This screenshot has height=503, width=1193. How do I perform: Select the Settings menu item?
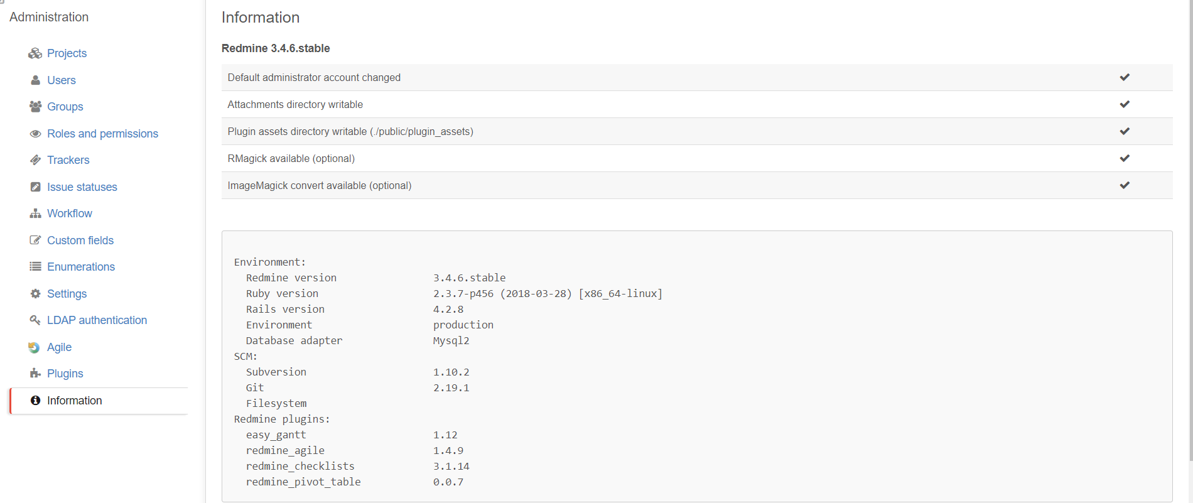pos(67,294)
